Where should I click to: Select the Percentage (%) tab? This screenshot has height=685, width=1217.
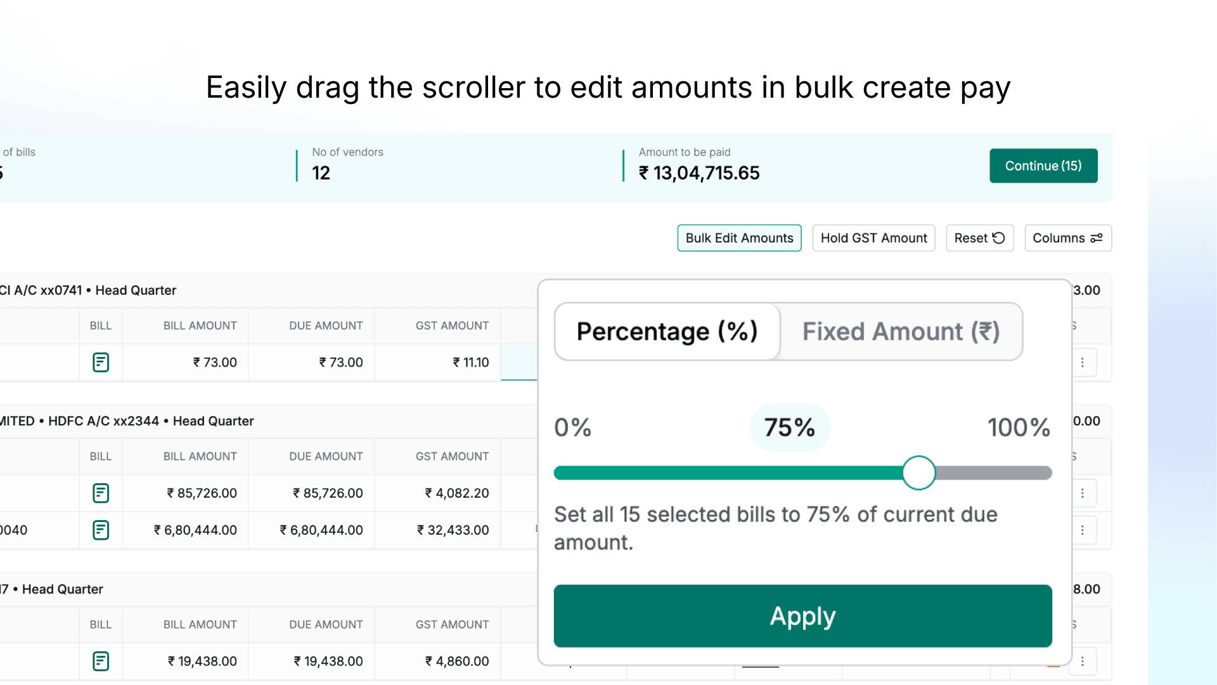(x=666, y=331)
